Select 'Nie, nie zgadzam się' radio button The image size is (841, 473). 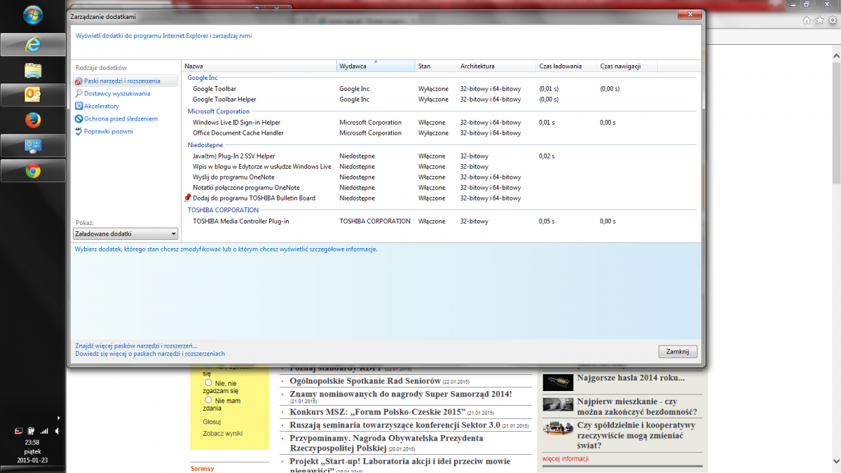pyautogui.click(x=208, y=383)
